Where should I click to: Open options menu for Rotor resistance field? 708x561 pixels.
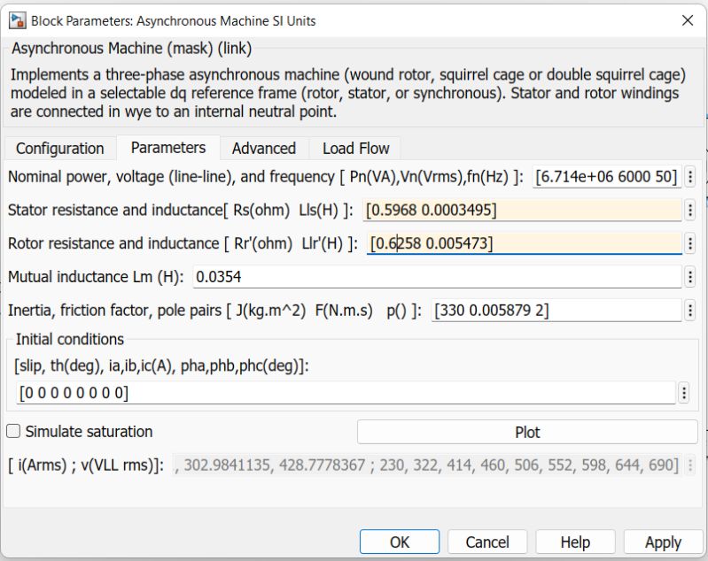point(690,244)
